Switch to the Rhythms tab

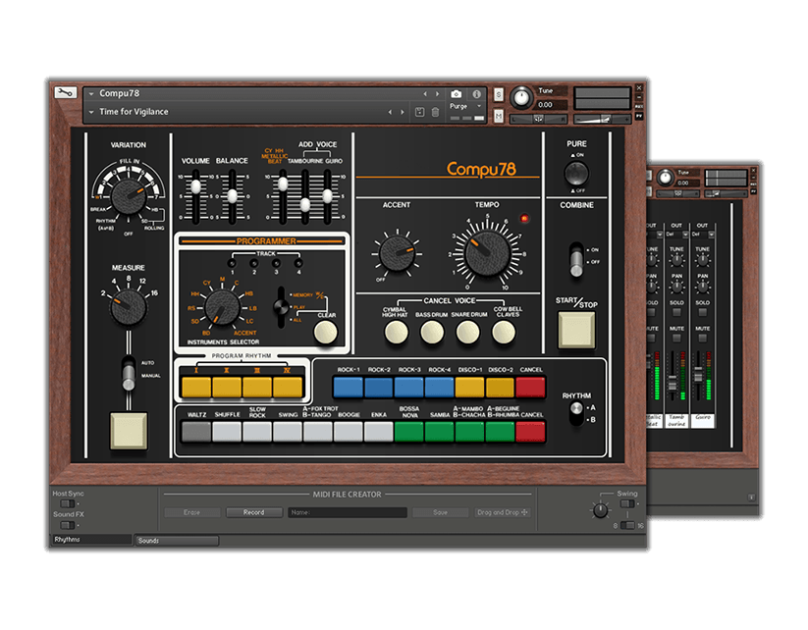[x=90, y=540]
